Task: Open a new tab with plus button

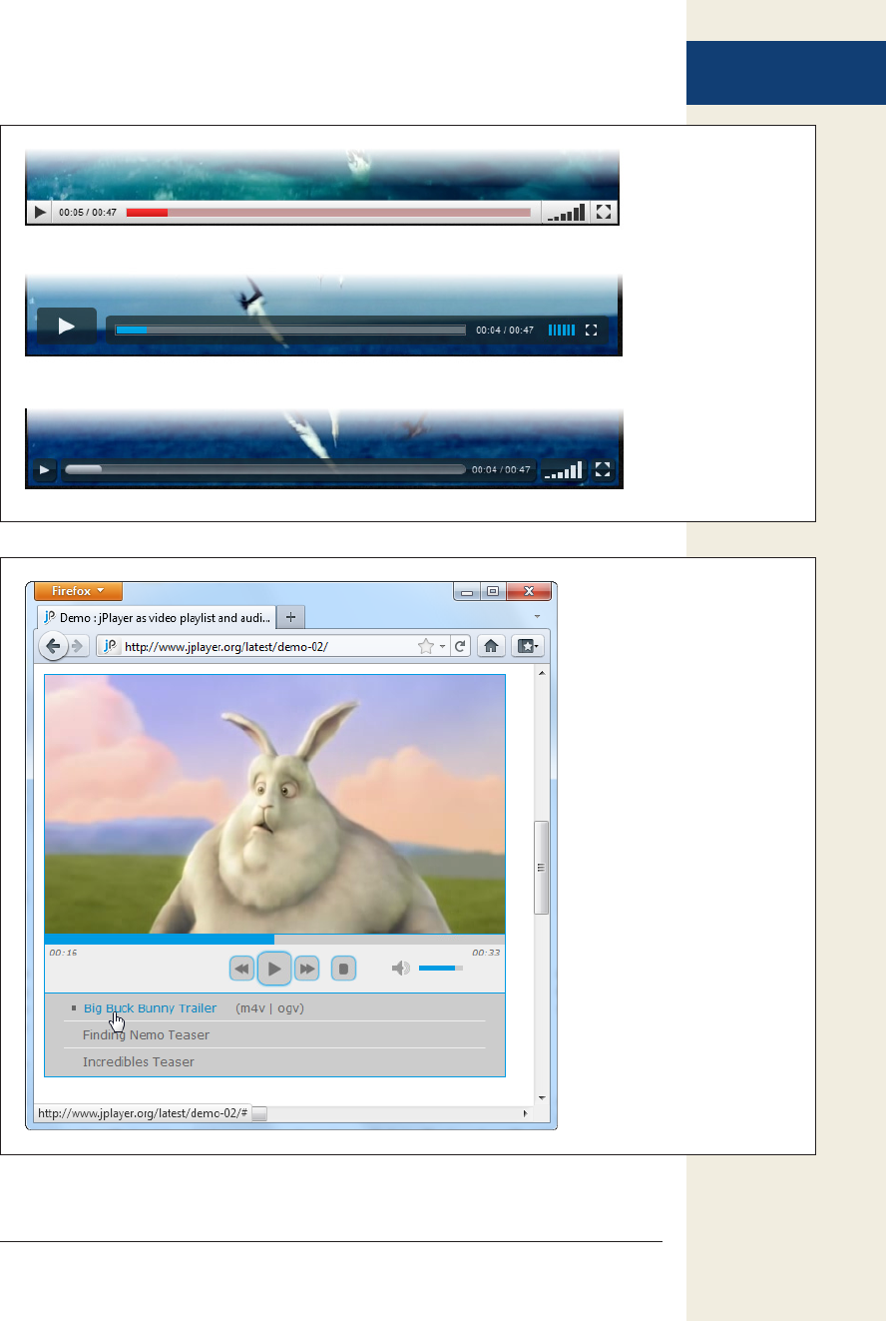Action: (x=290, y=617)
